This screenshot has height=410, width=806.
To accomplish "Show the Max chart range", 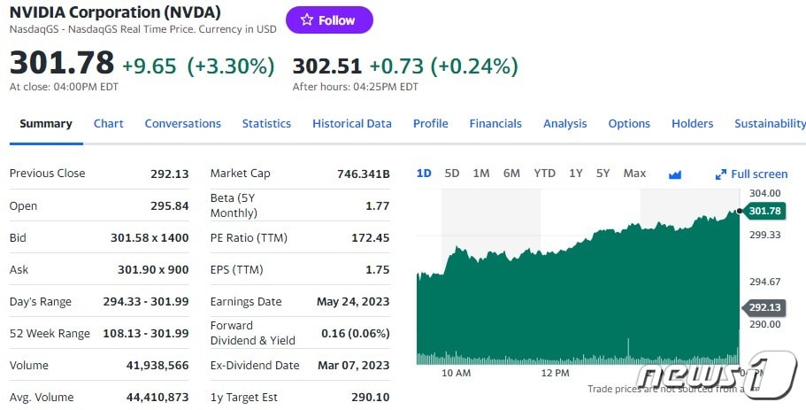I will 634,174.
